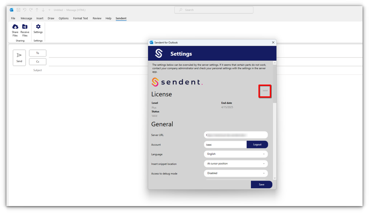The height and width of the screenshot is (213, 369).
Task: Switch to the Options tab
Action: [63, 18]
